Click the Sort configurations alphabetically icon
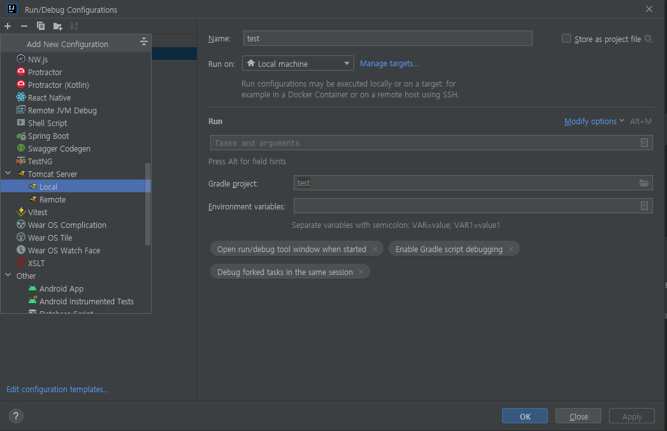This screenshot has height=431, width=667. click(74, 26)
